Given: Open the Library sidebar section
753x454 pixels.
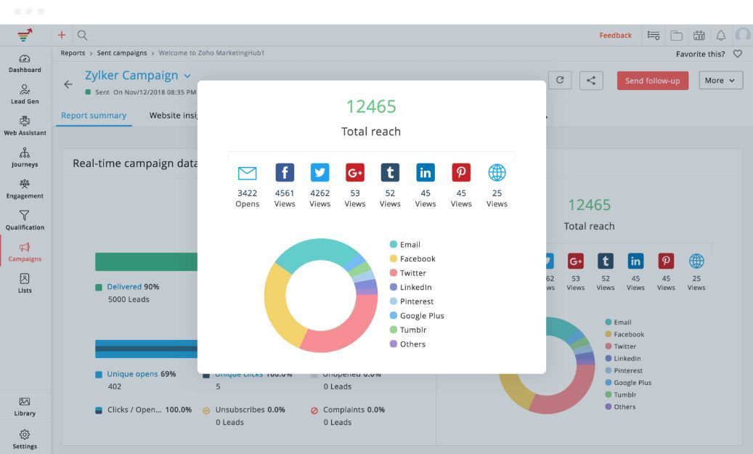Looking at the screenshot, I should (25, 407).
